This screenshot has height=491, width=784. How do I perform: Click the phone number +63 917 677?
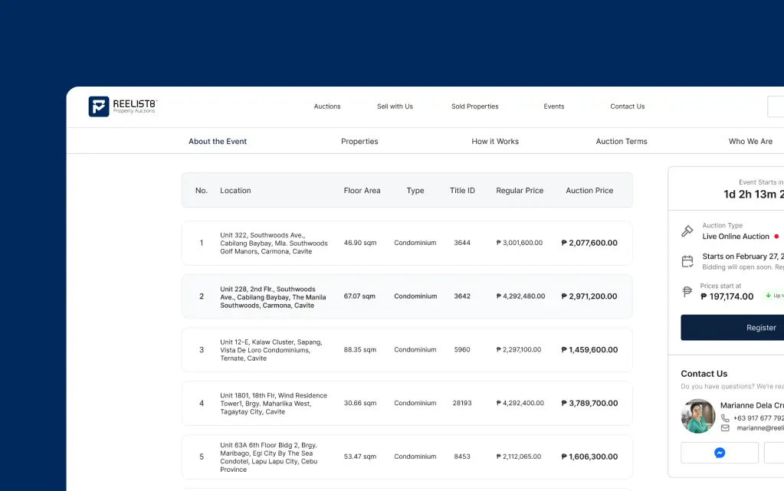759,418
